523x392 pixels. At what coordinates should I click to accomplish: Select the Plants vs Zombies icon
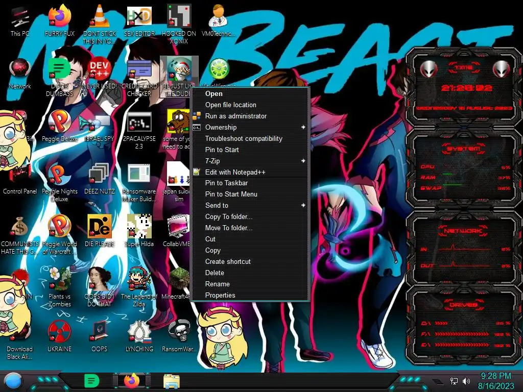59,287
